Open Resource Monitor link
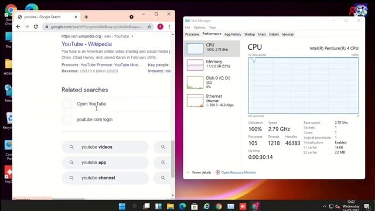Screen dimensions: 375x211 click(x=236, y=172)
